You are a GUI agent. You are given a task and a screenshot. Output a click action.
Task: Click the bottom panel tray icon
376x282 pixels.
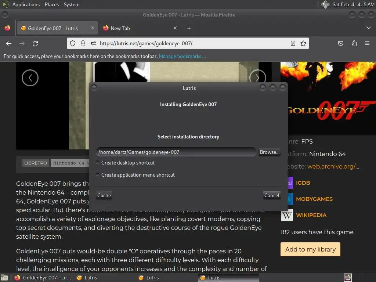tap(348, 278)
